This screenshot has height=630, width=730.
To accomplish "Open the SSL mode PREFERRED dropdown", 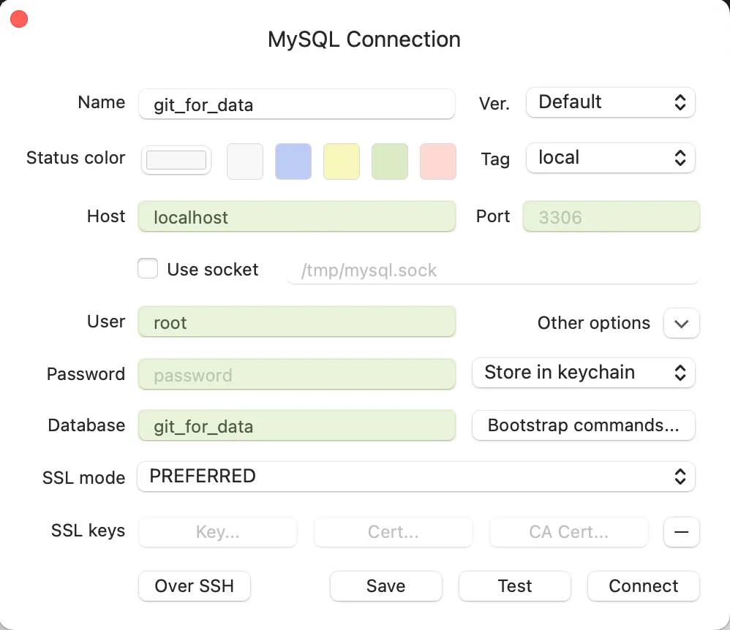I will pos(416,477).
